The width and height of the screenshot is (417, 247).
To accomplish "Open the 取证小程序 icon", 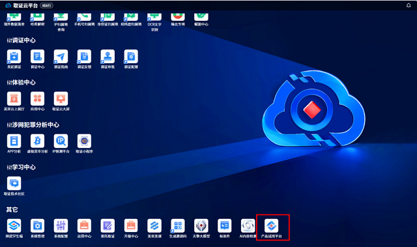I will (84, 141).
